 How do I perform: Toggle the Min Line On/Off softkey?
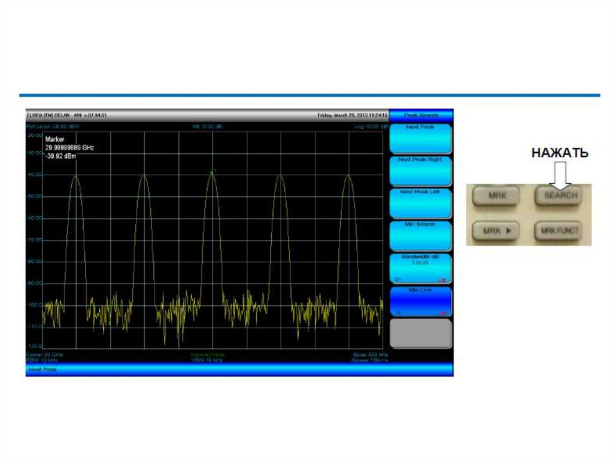[420, 300]
